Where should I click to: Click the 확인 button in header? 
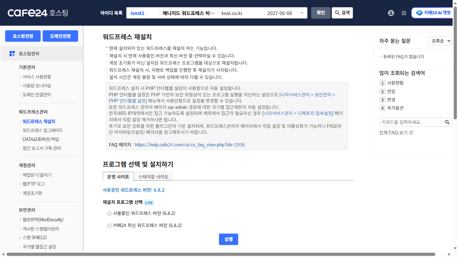pos(321,13)
